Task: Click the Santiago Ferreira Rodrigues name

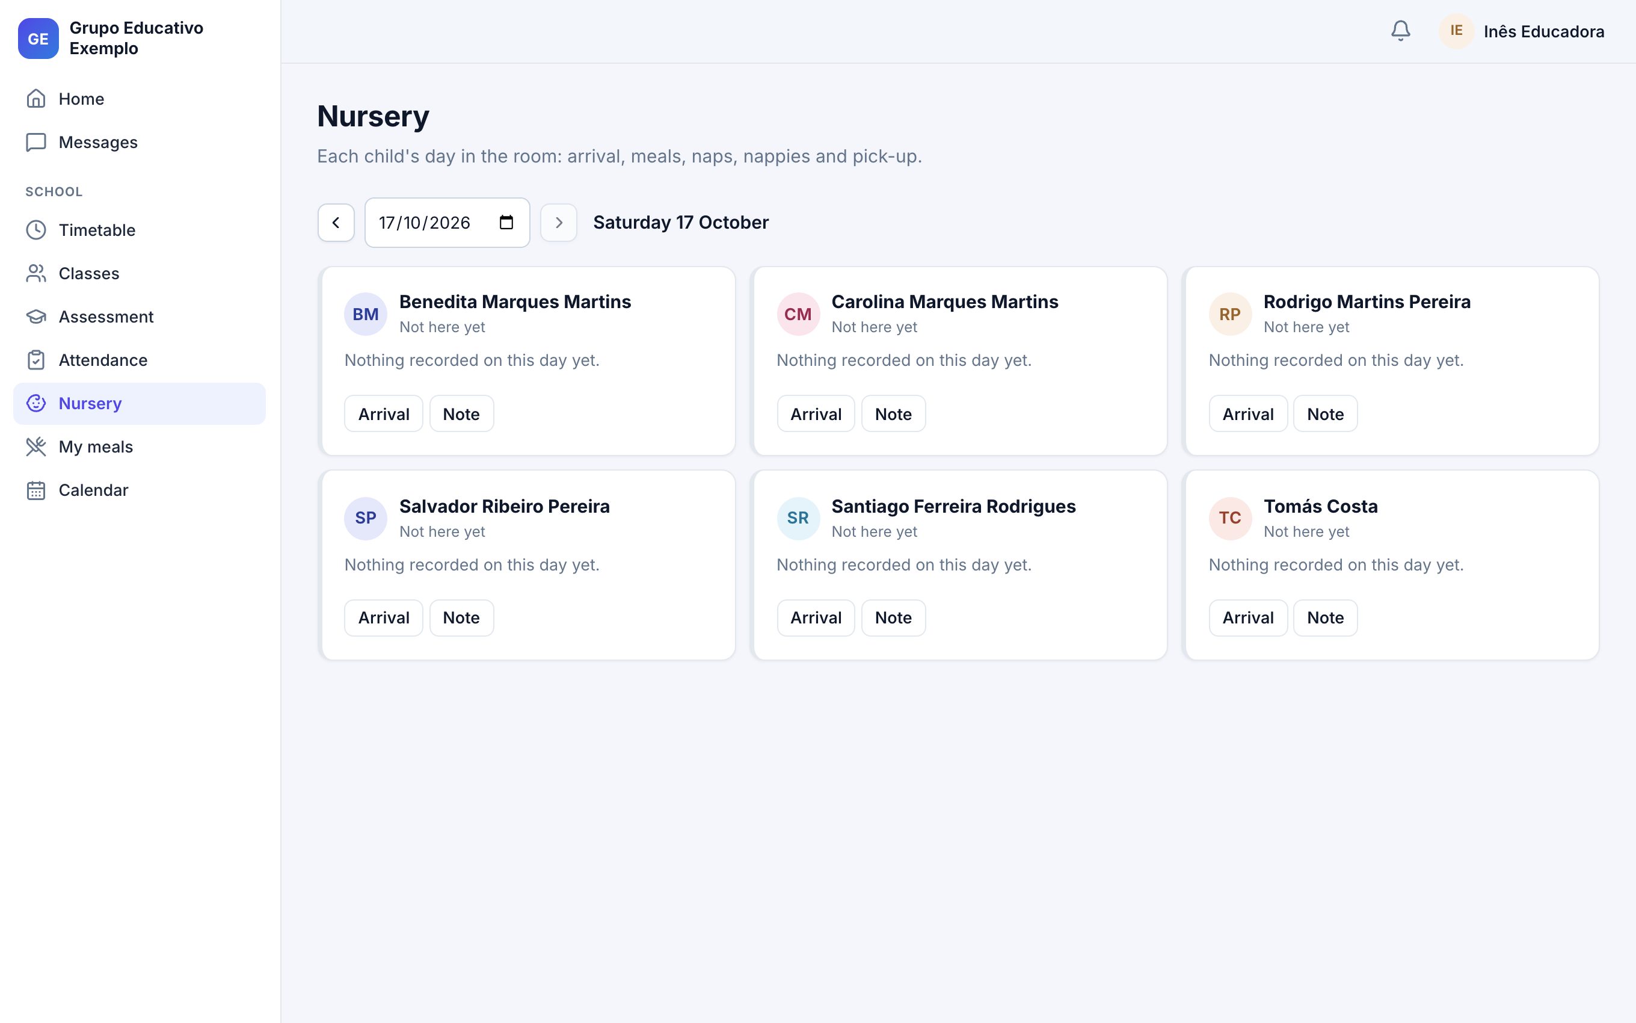Action: 953,506
